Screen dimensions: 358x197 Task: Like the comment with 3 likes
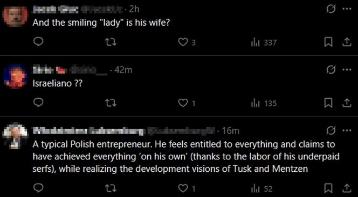point(187,42)
